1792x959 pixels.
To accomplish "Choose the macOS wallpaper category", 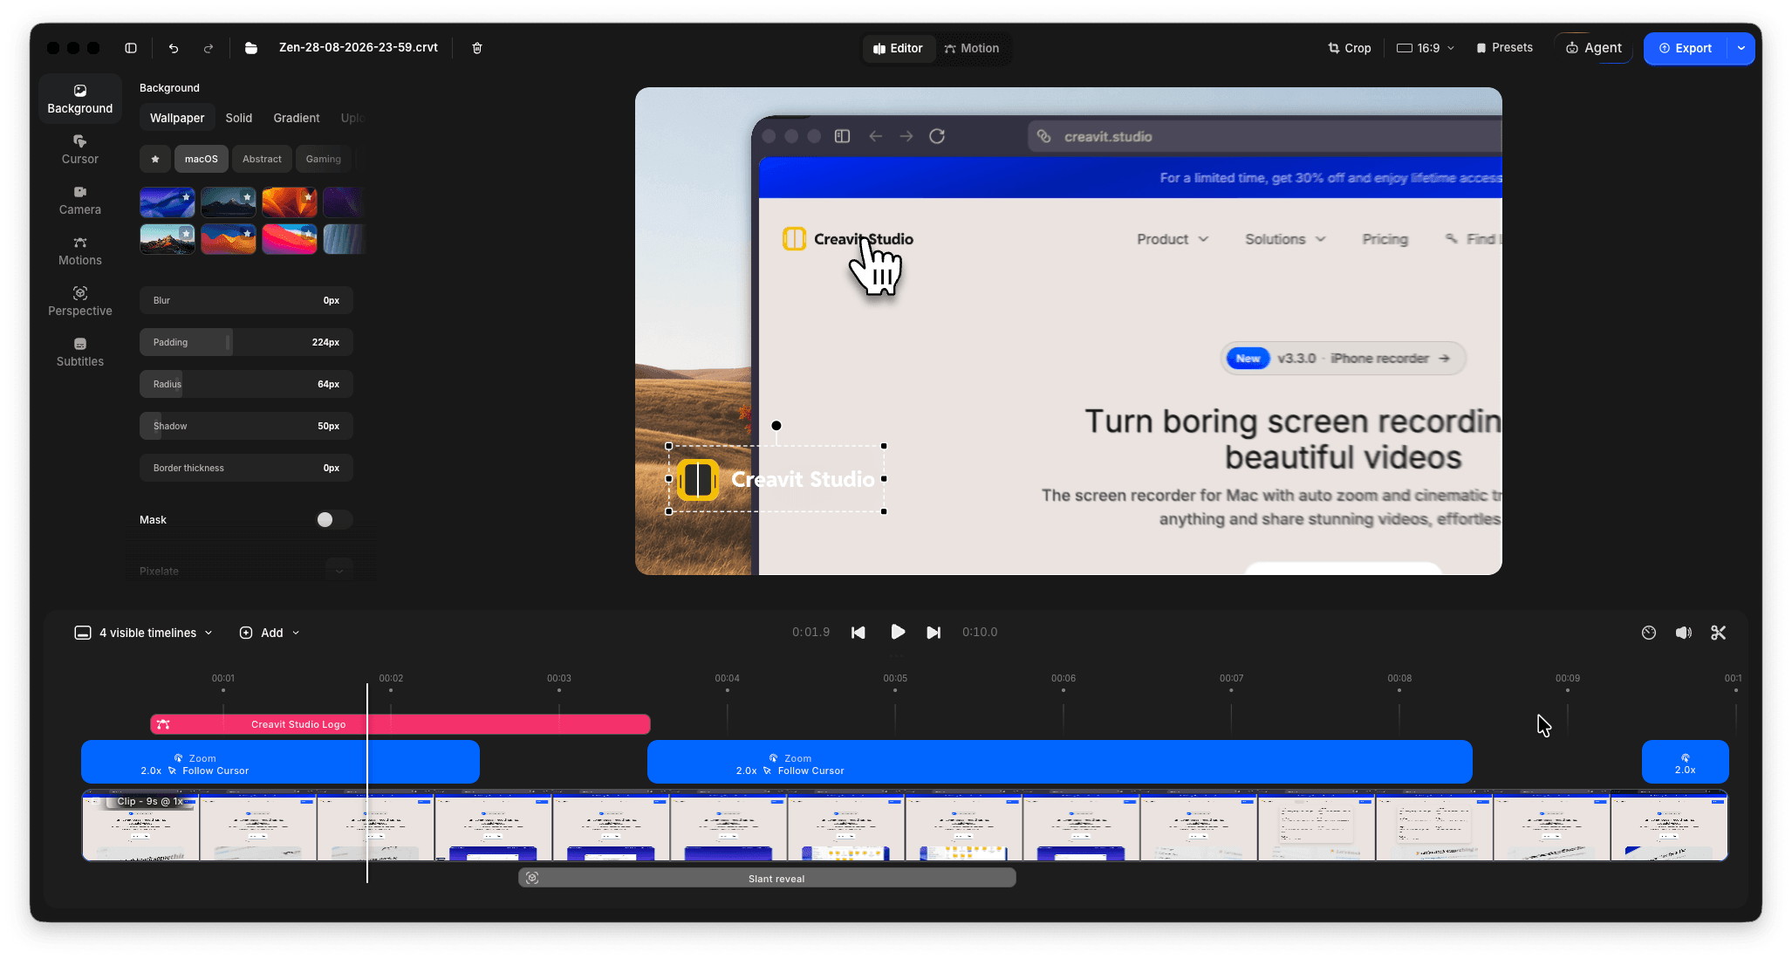I will pyautogui.click(x=202, y=159).
